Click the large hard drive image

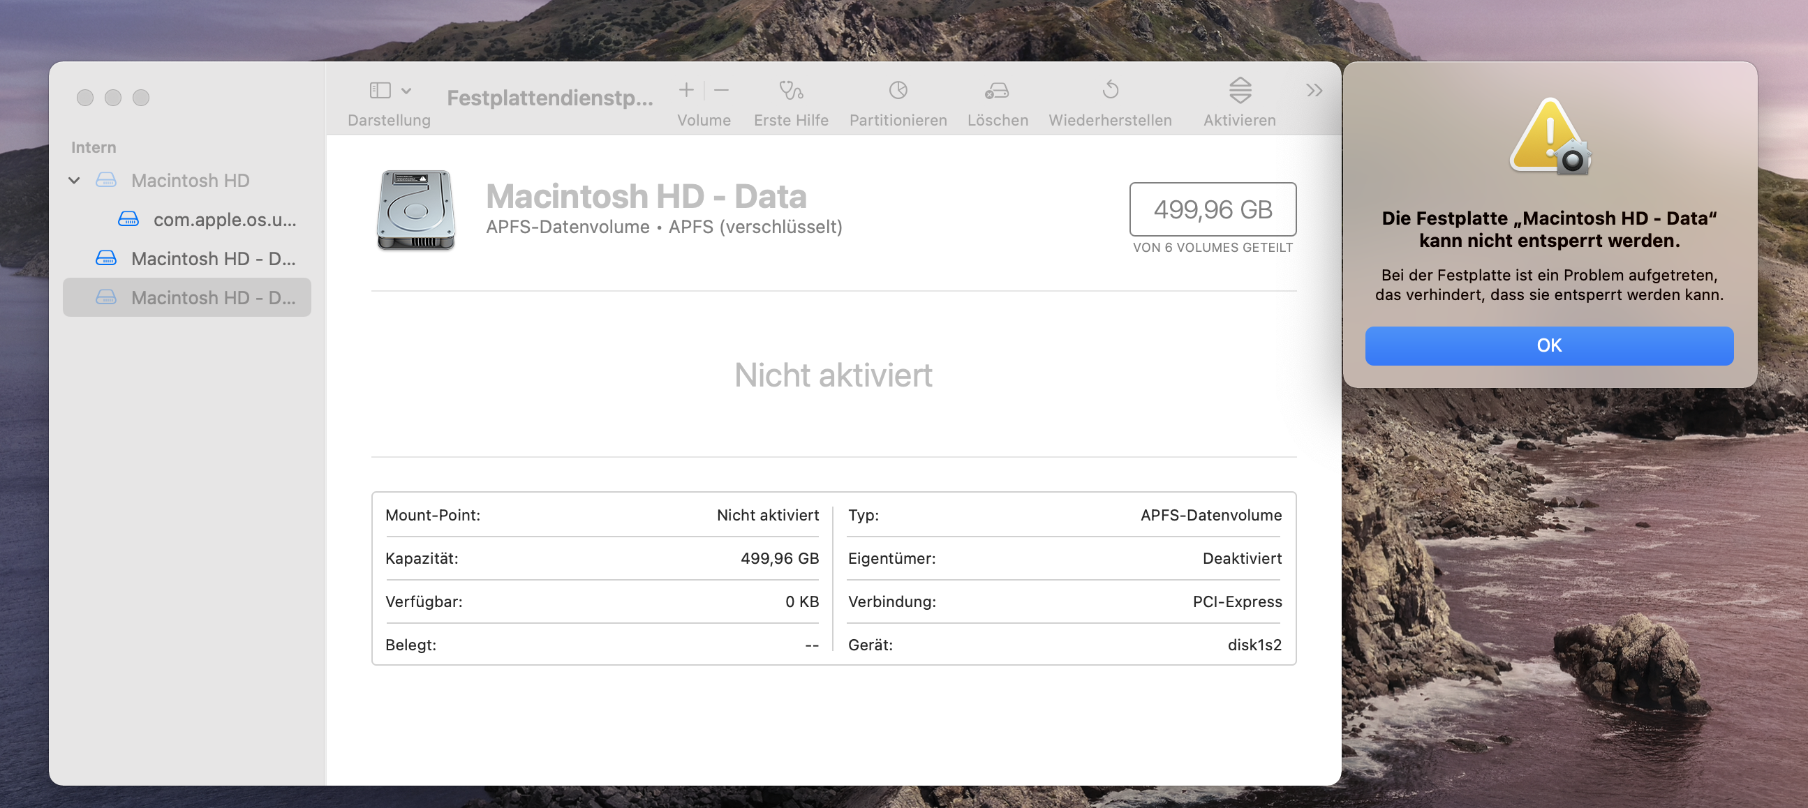point(415,209)
